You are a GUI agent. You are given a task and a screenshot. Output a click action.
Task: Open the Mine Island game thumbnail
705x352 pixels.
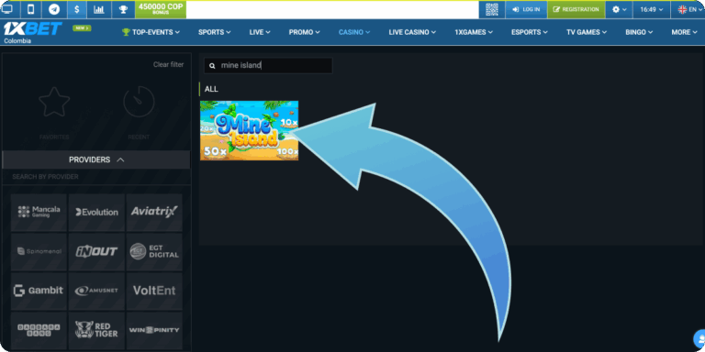point(249,130)
